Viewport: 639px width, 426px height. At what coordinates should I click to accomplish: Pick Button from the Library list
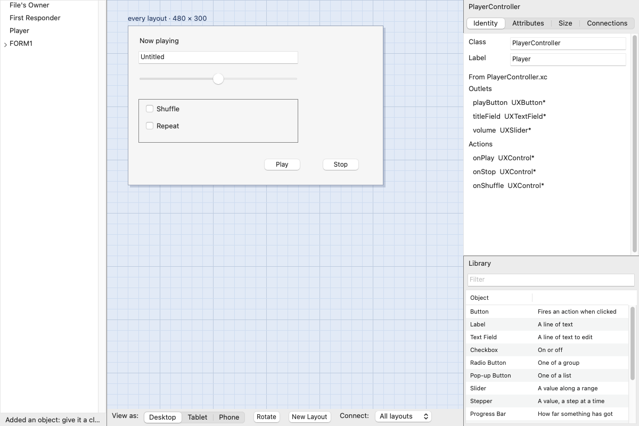point(547,312)
